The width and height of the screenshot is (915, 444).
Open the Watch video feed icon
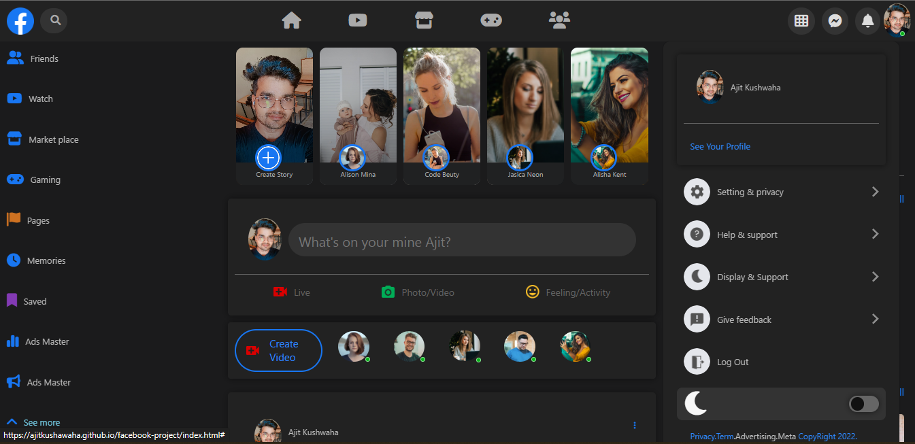point(357,20)
